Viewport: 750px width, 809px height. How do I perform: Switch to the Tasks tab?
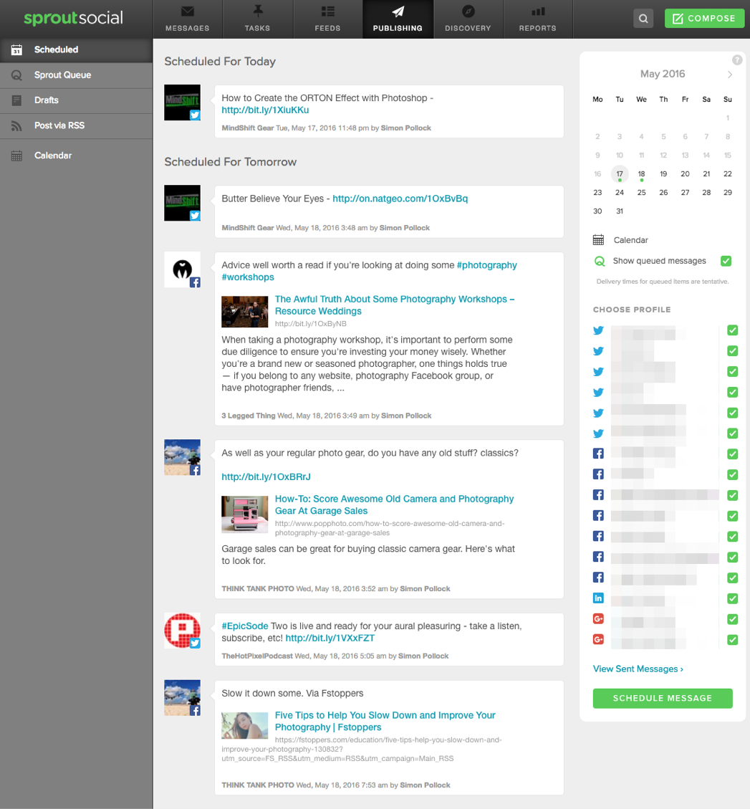[x=257, y=19]
